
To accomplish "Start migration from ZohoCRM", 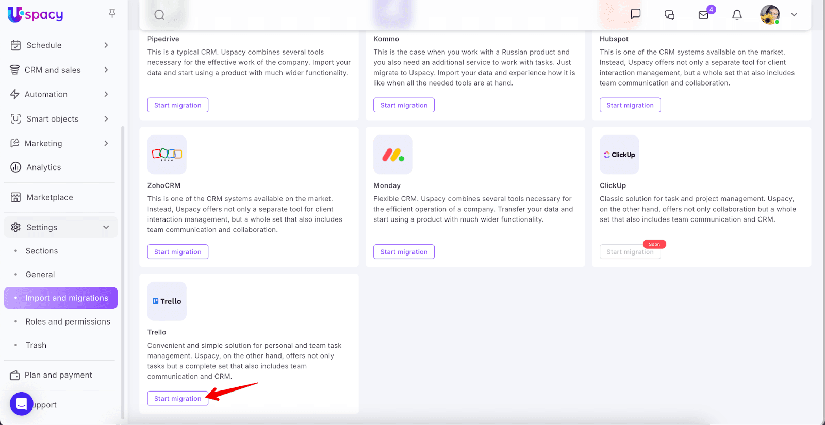I will (178, 252).
